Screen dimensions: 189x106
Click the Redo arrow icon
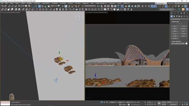pyautogui.click(x=6, y=6)
